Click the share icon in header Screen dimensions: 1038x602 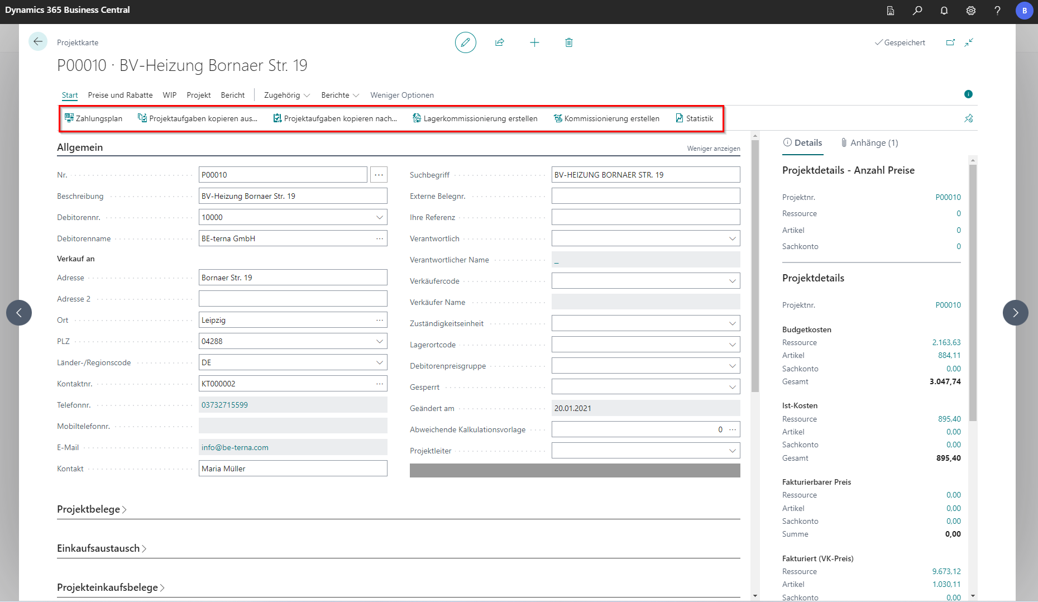(500, 42)
